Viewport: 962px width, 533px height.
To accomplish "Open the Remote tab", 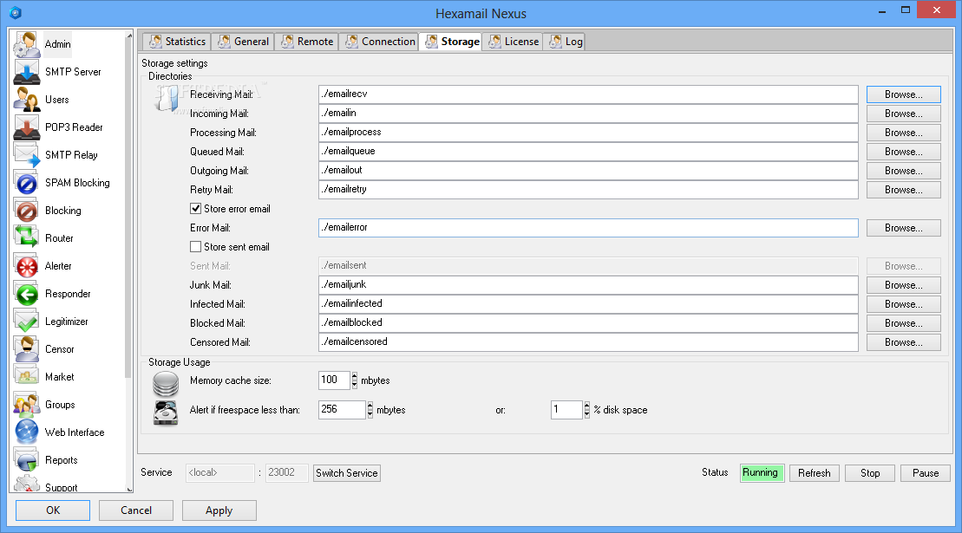I will point(307,42).
